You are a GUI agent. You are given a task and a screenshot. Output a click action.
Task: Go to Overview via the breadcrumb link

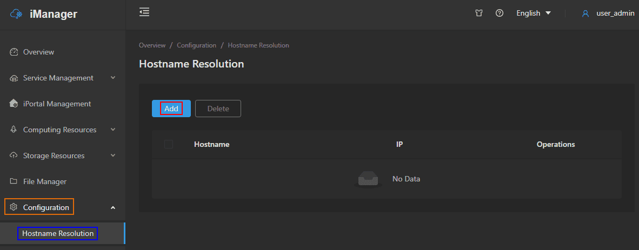tap(152, 45)
